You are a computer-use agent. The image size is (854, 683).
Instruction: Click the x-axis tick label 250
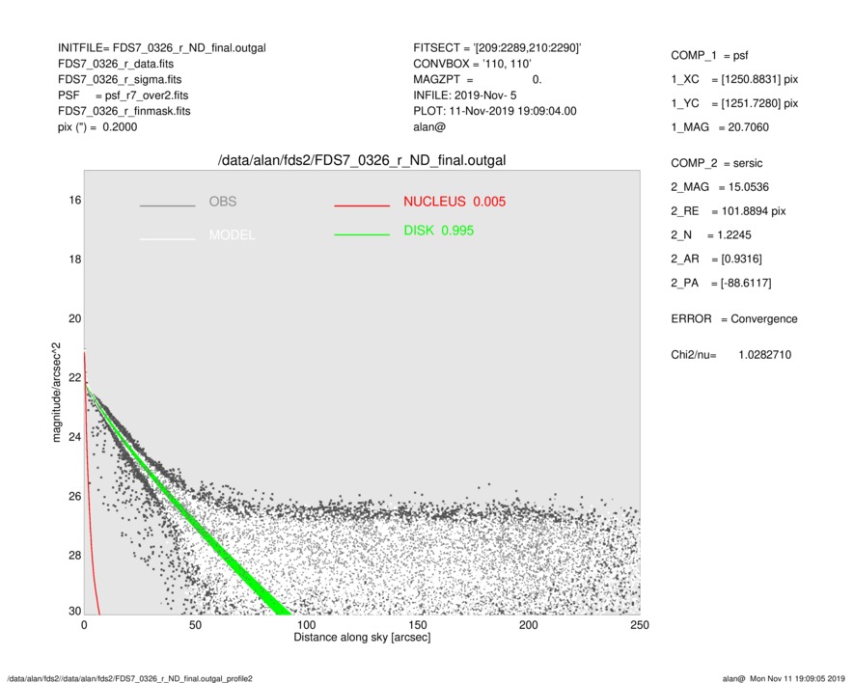640,625
